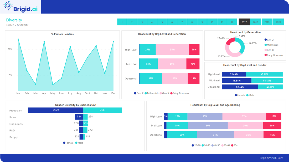289x162 pixels.
Task: Click the Brigid.ai tree logo icon
Action: click(x=8, y=6)
